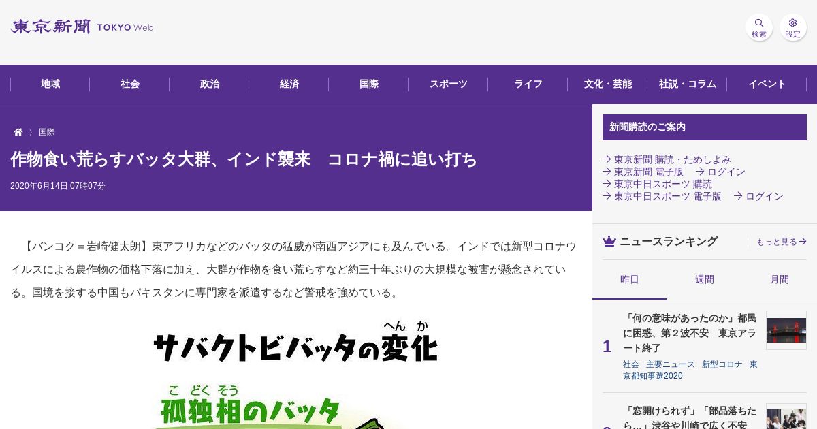Click the 新型コロナ tag under rank 1
The height and width of the screenshot is (429, 817).
(722, 364)
